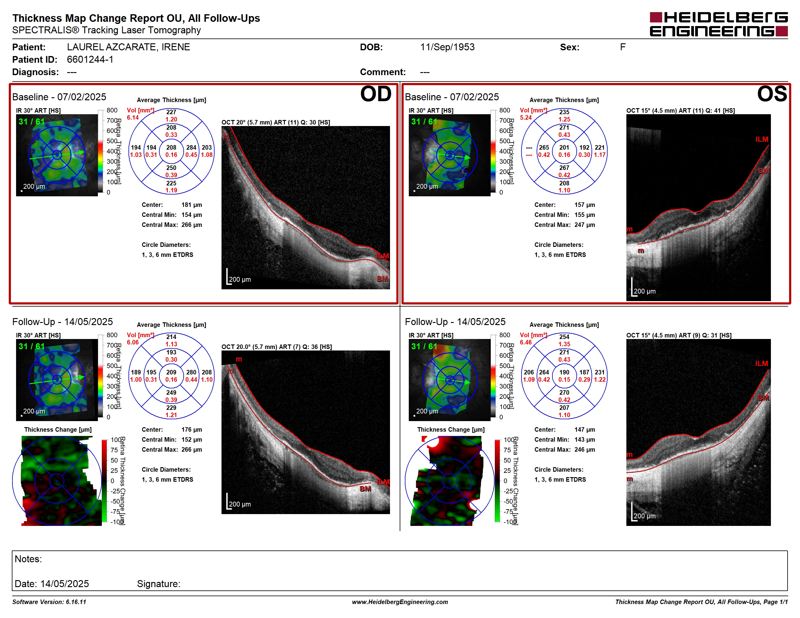Click OD baseline ETDRS inferior inner value '250'
The height and width of the screenshot is (618, 800).
pos(171,168)
